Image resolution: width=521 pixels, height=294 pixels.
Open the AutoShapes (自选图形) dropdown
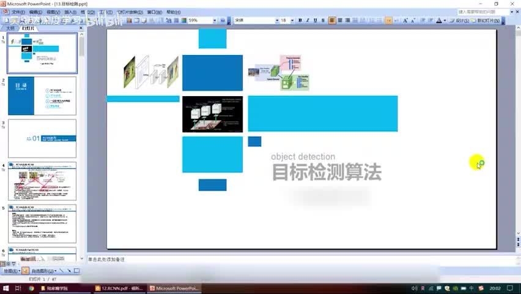pos(44,271)
